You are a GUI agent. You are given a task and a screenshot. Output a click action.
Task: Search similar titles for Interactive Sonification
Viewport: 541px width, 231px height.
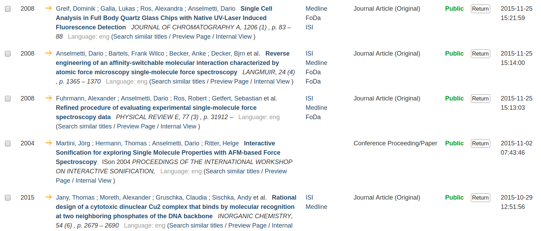click(x=232, y=171)
